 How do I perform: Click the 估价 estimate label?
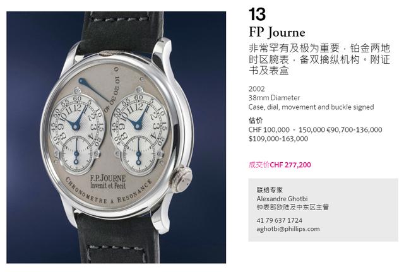pyautogui.click(x=256, y=120)
